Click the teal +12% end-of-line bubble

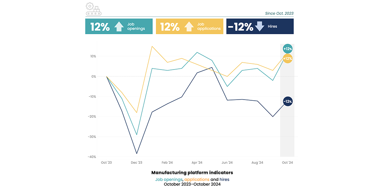pyautogui.click(x=287, y=49)
